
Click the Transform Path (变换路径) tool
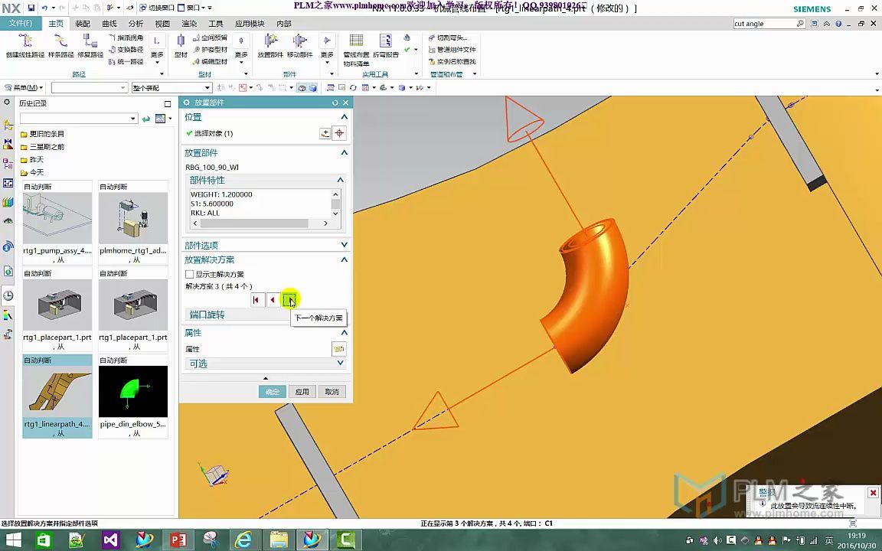[126, 50]
